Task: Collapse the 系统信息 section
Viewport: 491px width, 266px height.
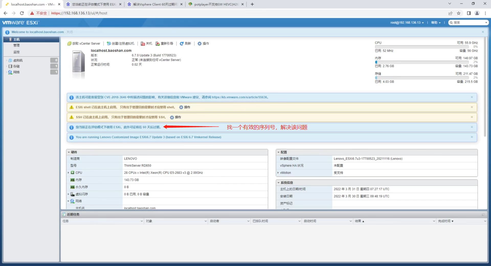Action: [278, 182]
